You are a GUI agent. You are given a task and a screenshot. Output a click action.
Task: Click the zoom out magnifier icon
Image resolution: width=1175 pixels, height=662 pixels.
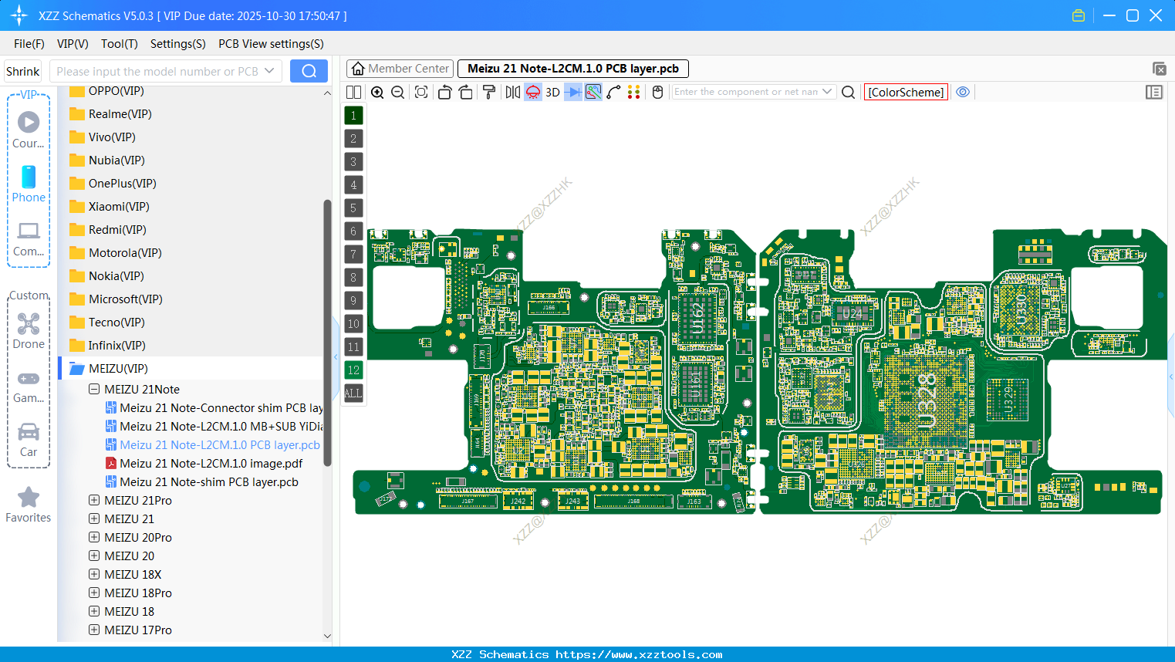tap(398, 93)
